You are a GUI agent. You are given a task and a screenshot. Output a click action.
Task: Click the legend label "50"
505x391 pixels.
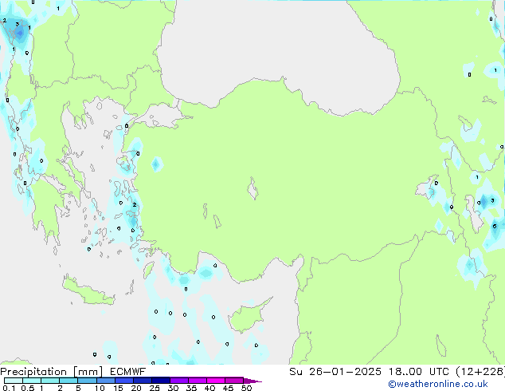246,388
